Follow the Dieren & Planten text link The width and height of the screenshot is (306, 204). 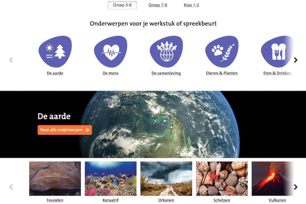pyautogui.click(x=222, y=73)
